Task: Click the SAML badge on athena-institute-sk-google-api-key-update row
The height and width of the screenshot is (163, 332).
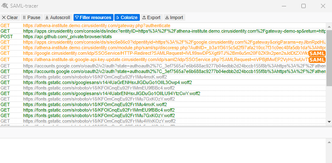Action: click(x=317, y=60)
